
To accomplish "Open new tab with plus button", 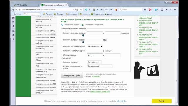I will click(70, 5).
